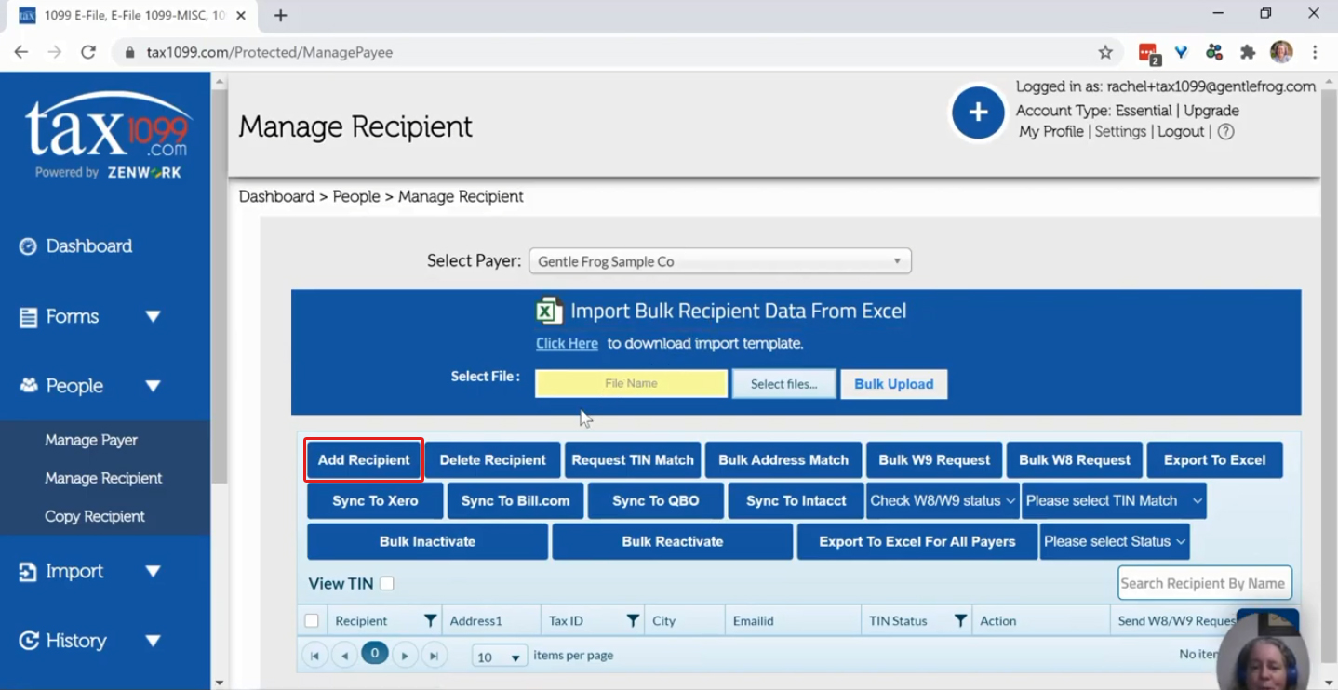Open the help question mark icon

click(x=1226, y=132)
